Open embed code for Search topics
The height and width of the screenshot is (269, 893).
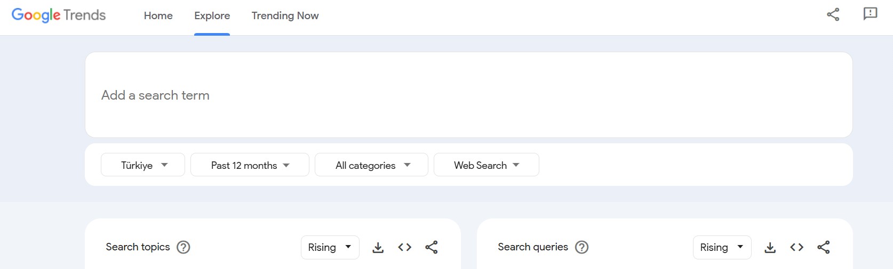click(x=405, y=247)
